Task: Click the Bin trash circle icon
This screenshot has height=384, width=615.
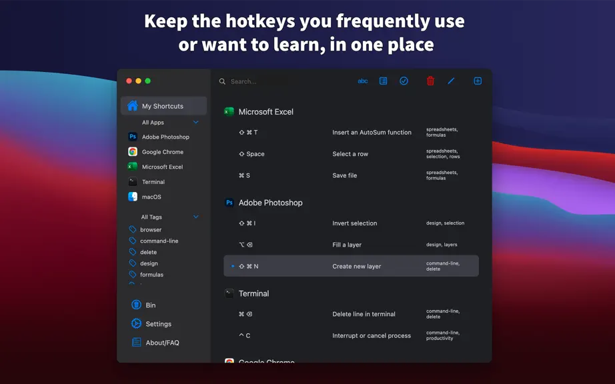Action: [136, 305]
